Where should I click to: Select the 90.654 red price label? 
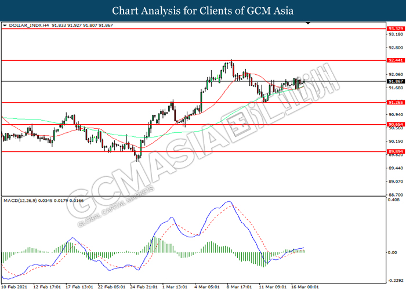[396, 124]
